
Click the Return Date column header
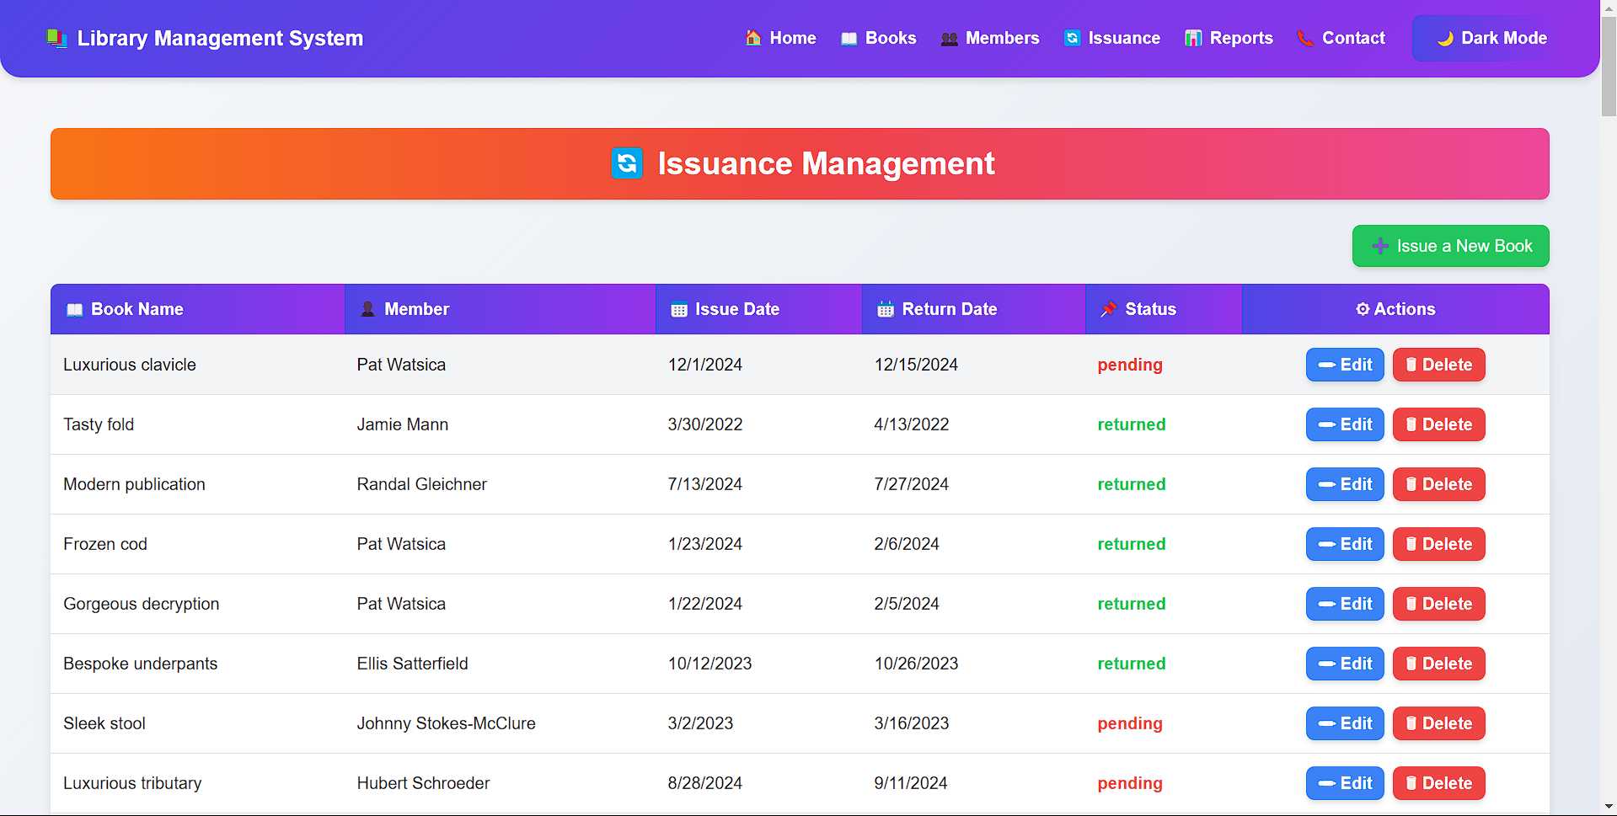(x=973, y=309)
